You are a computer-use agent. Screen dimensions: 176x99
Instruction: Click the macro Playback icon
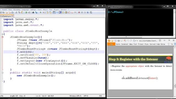click(85, 12)
